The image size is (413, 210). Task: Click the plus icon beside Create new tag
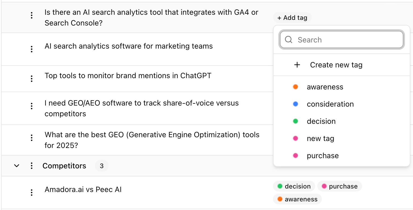[297, 65]
